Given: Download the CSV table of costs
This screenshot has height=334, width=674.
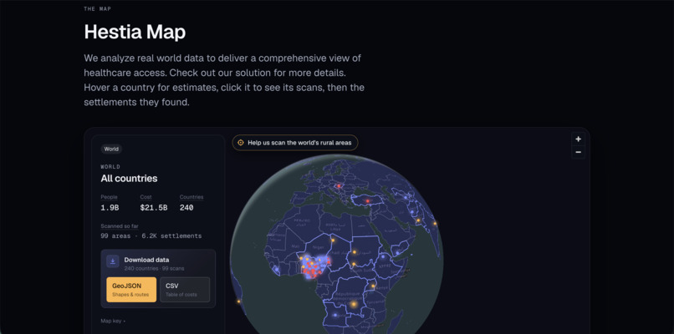Looking at the screenshot, I should [185, 290].
